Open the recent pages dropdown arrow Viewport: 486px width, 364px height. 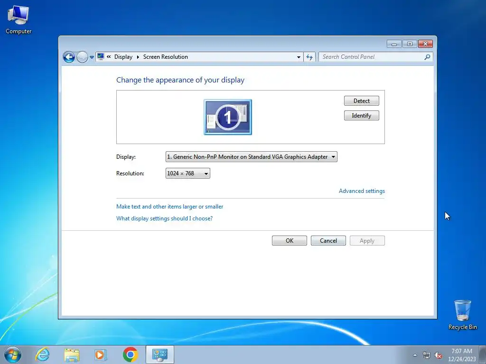click(x=92, y=57)
